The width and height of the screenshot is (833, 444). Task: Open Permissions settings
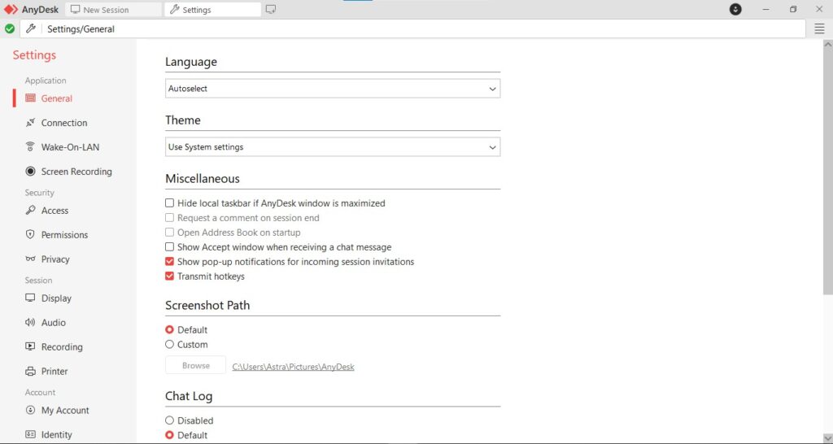(x=65, y=235)
